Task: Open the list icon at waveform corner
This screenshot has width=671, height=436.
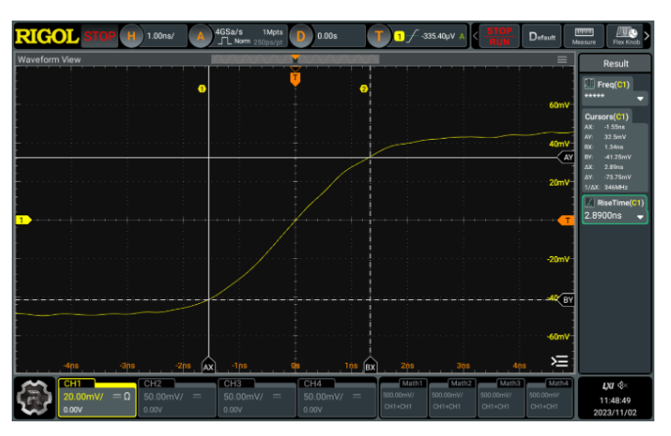Action: coord(559,361)
